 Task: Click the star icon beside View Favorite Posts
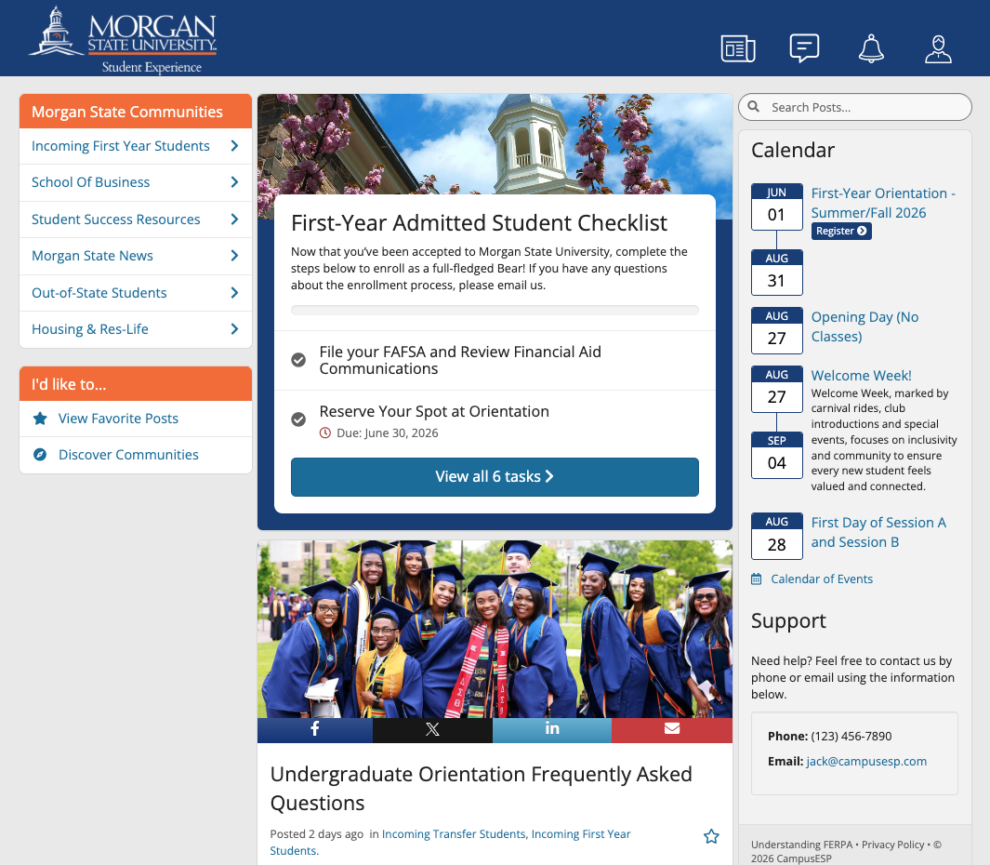[40, 419]
